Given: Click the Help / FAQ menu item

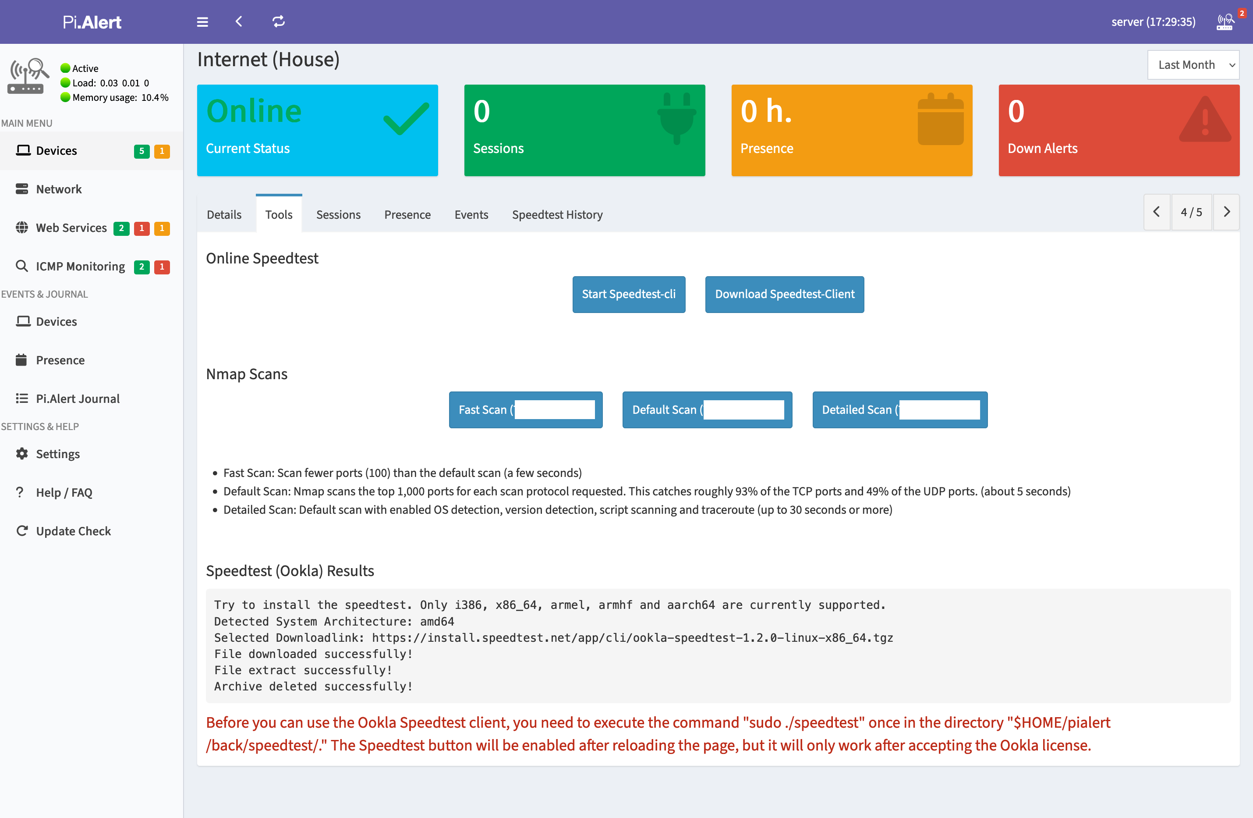Looking at the screenshot, I should click(x=64, y=492).
